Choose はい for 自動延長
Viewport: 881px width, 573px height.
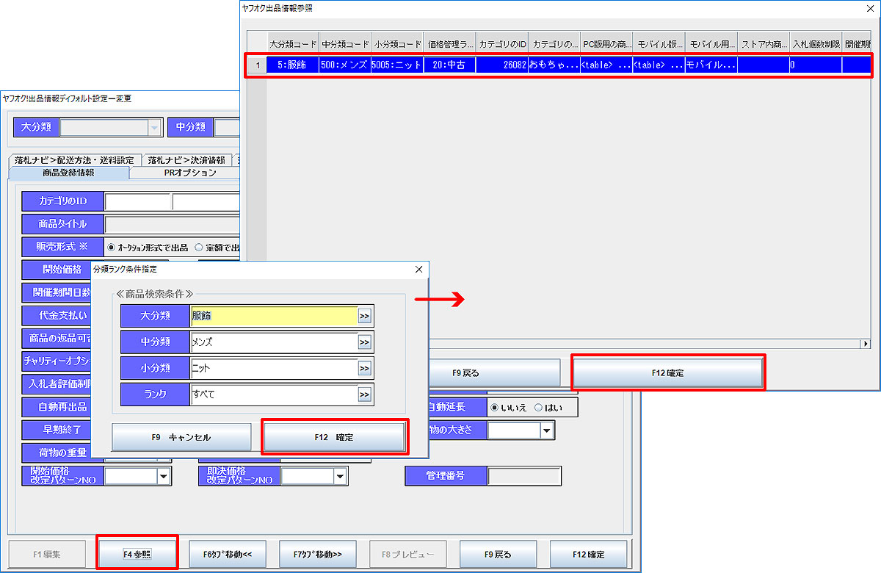[x=548, y=407]
